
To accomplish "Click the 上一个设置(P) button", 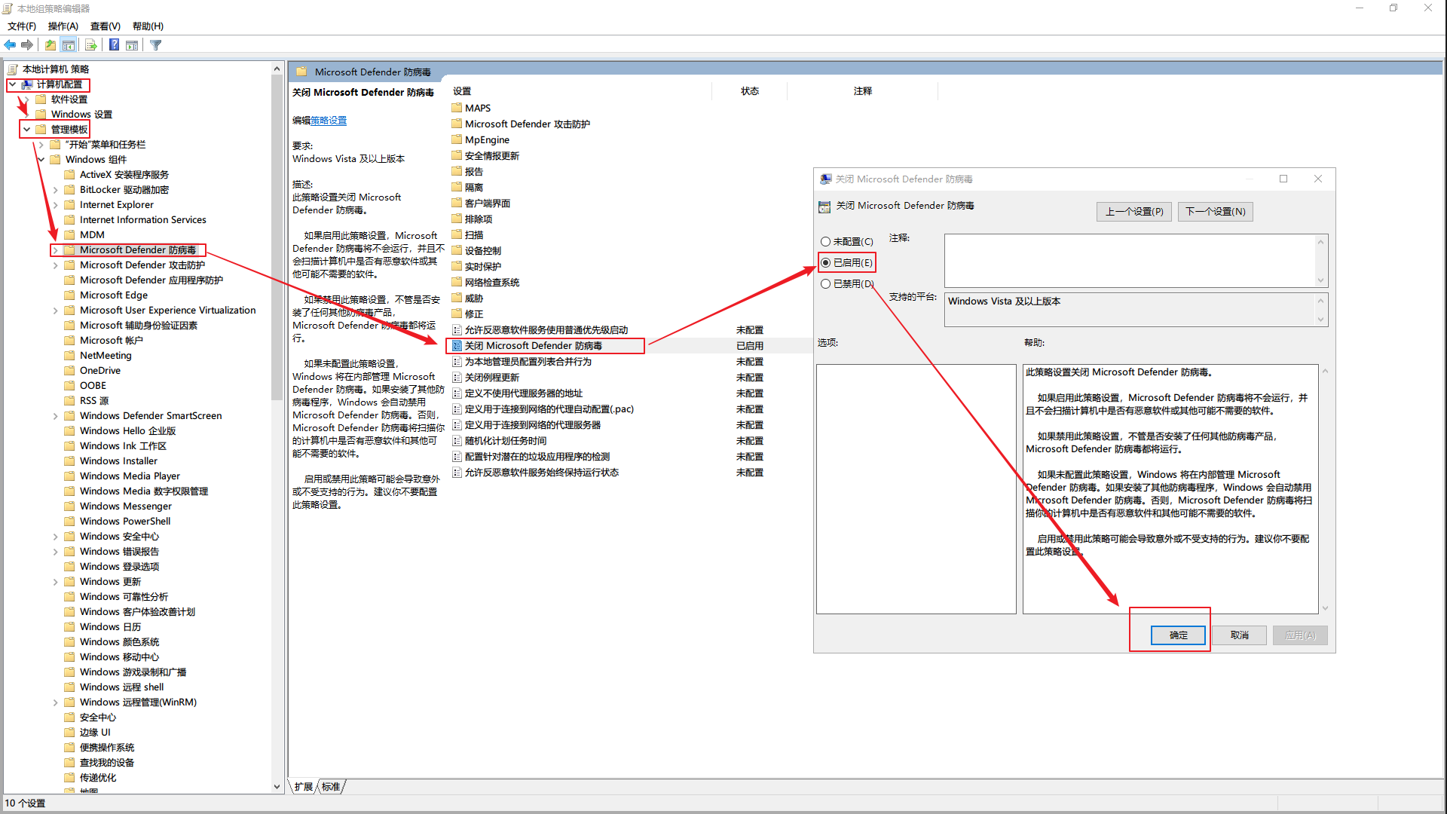I will coord(1133,212).
